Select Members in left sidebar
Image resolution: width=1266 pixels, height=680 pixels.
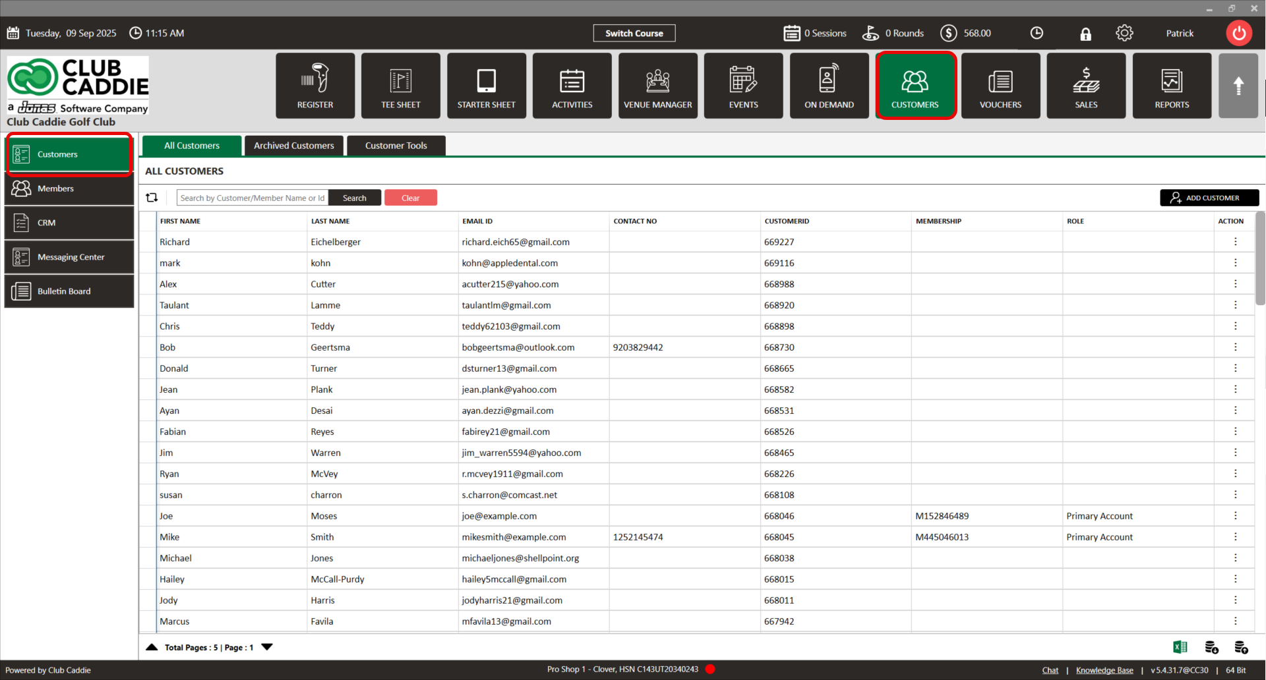coord(69,188)
